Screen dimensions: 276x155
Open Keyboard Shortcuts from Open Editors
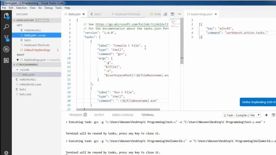[37, 45]
